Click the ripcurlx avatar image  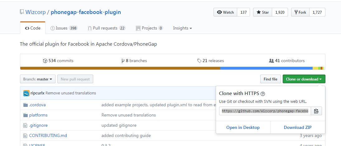click(26, 93)
